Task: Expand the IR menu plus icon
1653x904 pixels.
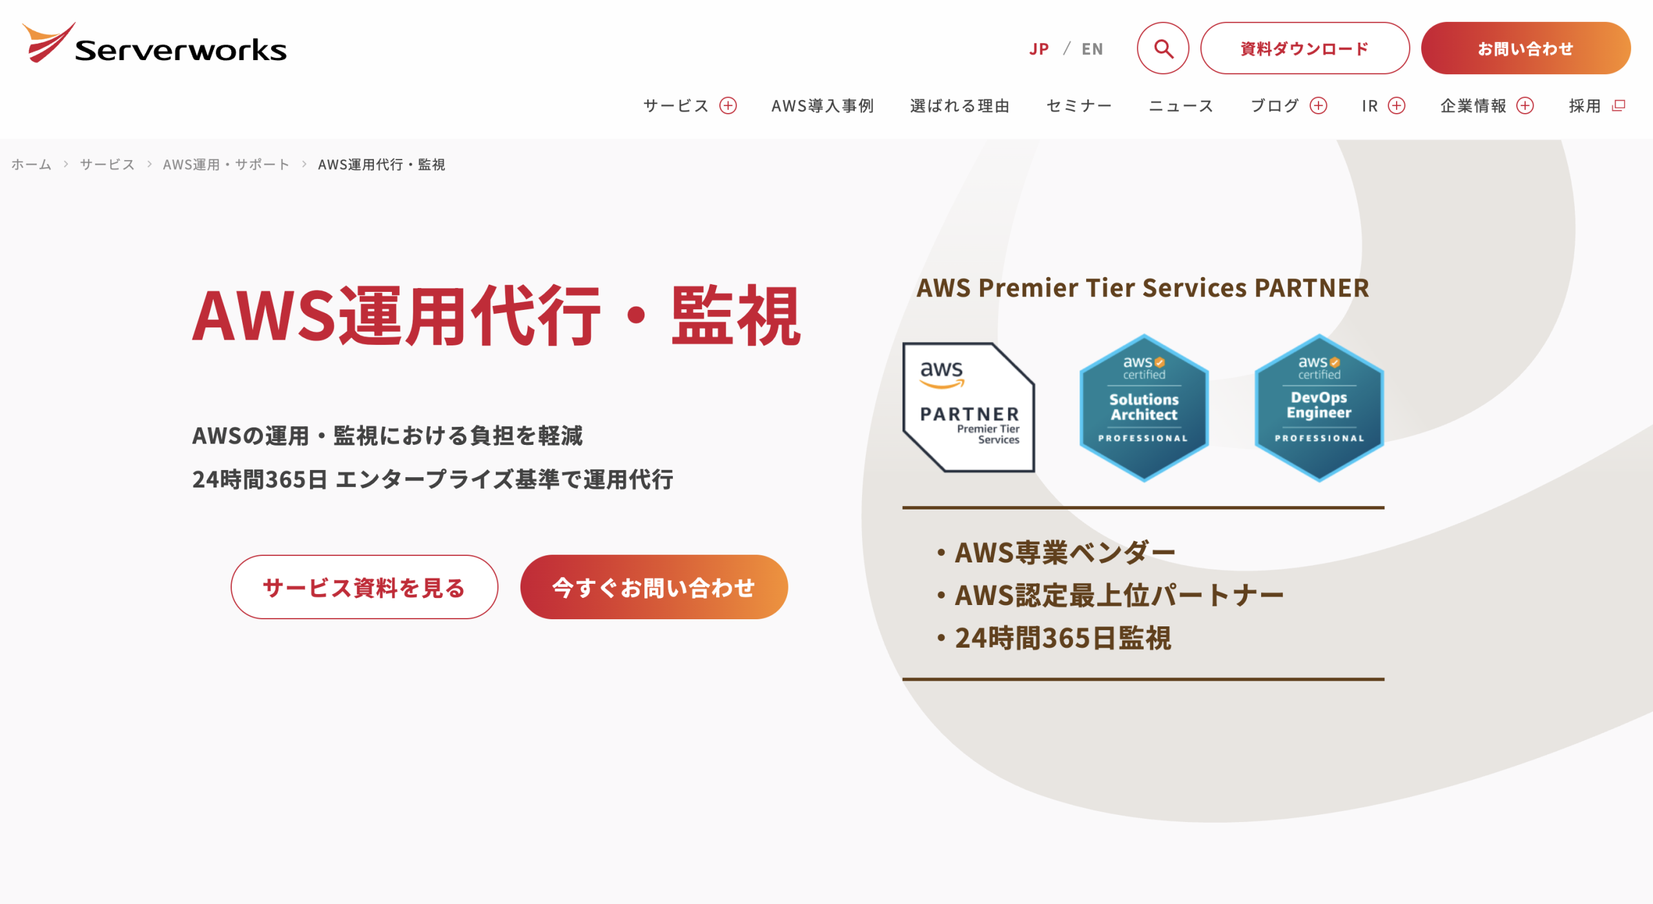Action: (x=1397, y=105)
